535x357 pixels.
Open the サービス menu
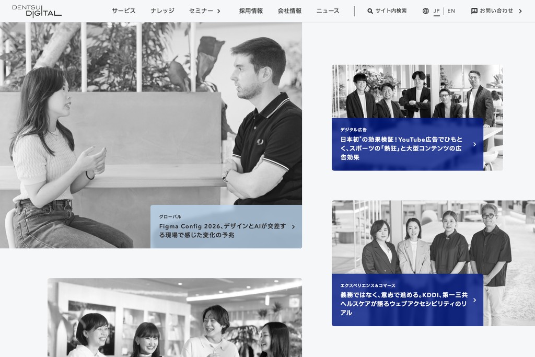click(123, 11)
